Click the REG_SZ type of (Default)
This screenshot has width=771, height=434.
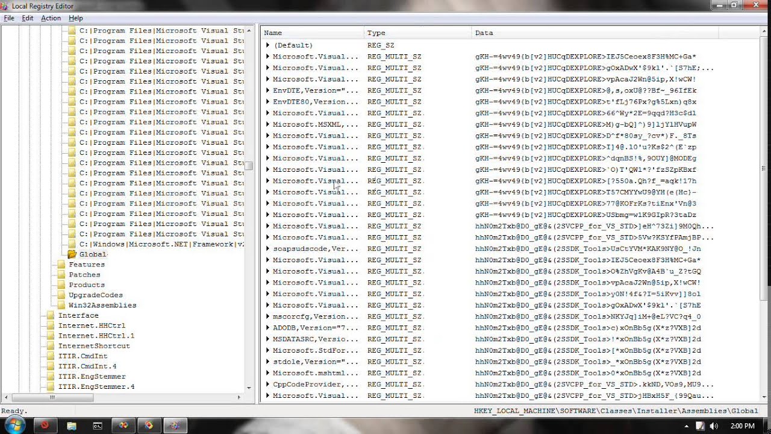[x=381, y=45]
